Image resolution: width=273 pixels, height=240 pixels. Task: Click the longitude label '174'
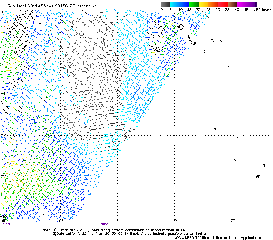tap(174, 221)
